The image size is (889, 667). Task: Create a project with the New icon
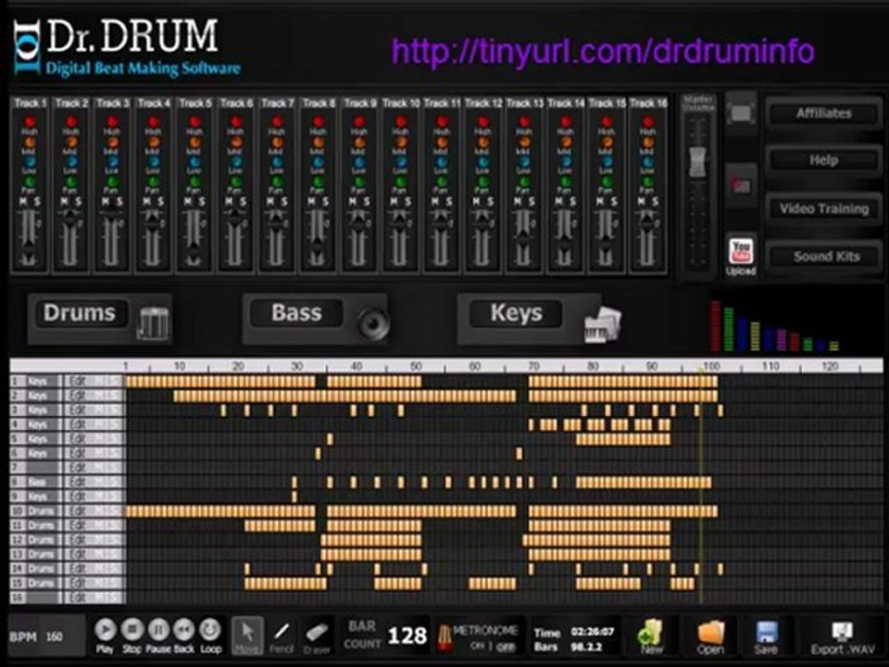[x=650, y=631]
